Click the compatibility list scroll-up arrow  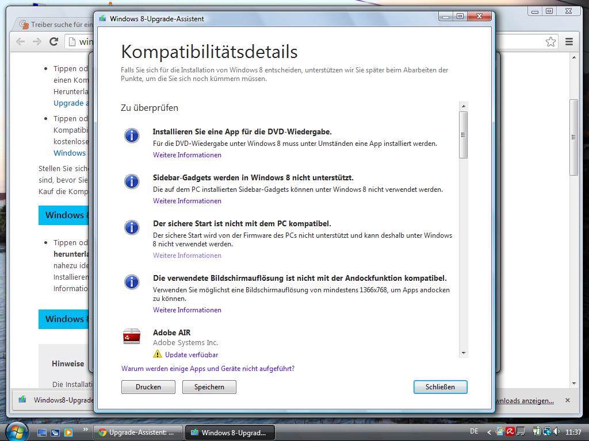click(464, 106)
